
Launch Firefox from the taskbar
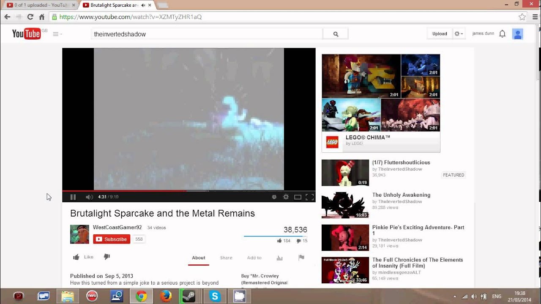tap(166, 296)
